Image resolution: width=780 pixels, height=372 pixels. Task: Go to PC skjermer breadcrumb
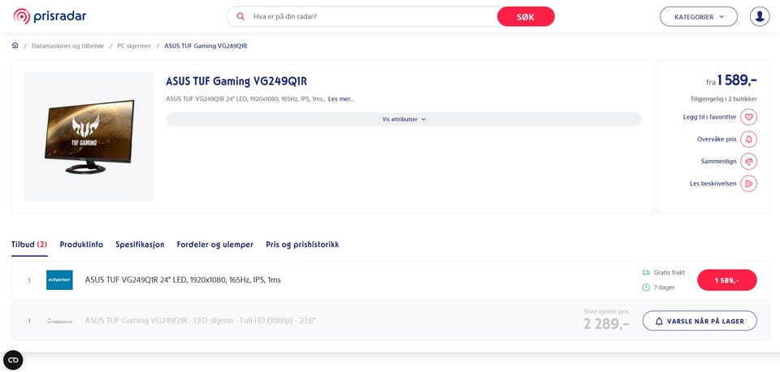[x=134, y=45]
